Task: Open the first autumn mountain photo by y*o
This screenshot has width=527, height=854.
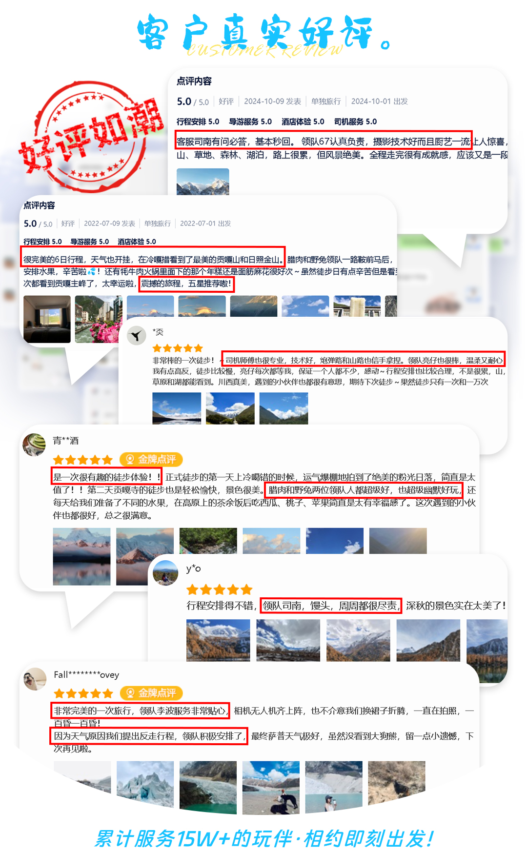Action: tap(218, 640)
